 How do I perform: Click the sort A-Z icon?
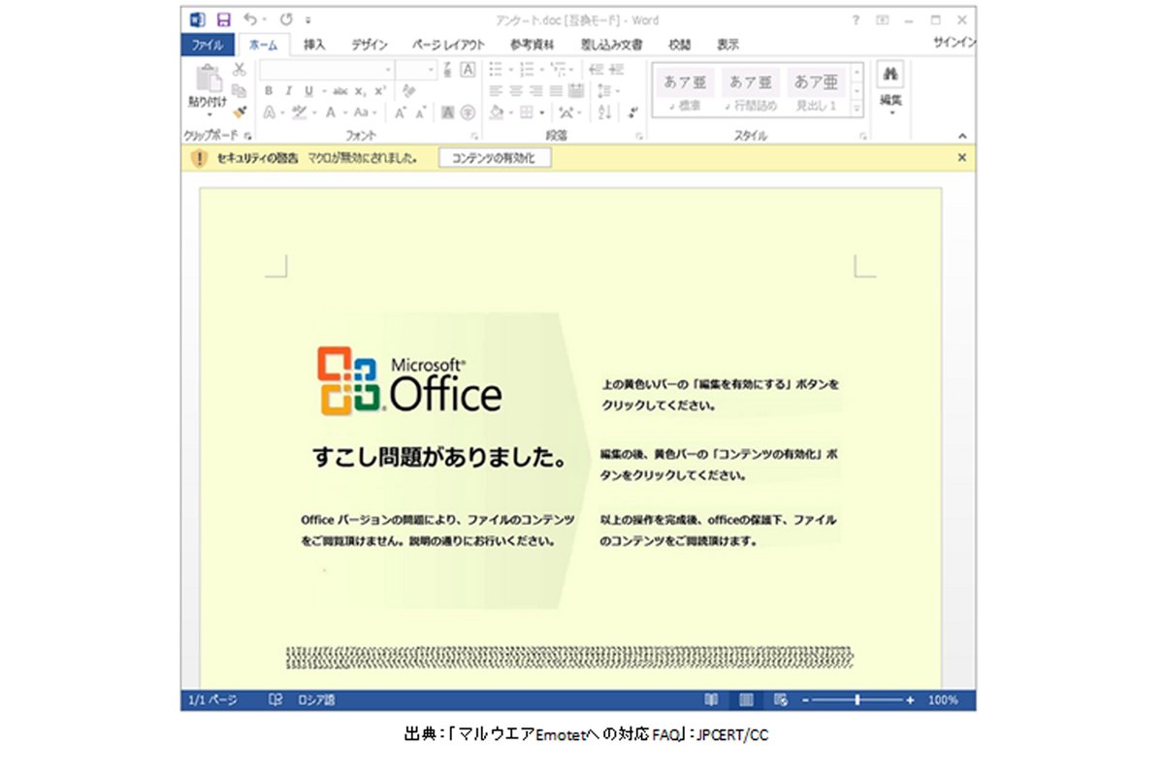[x=604, y=113]
